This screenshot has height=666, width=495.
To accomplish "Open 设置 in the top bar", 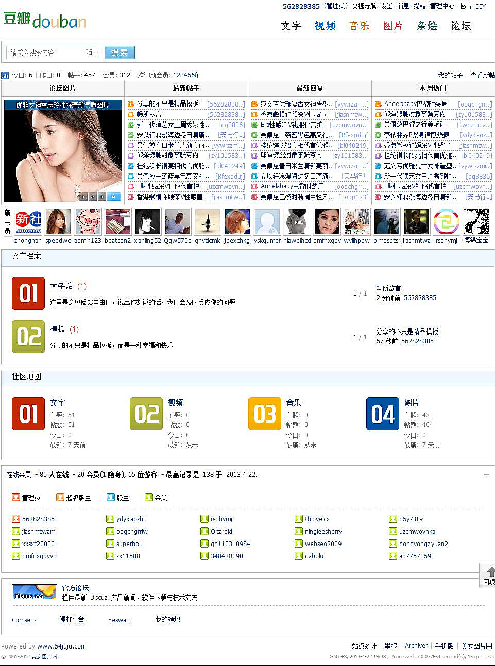I will pyautogui.click(x=386, y=6).
